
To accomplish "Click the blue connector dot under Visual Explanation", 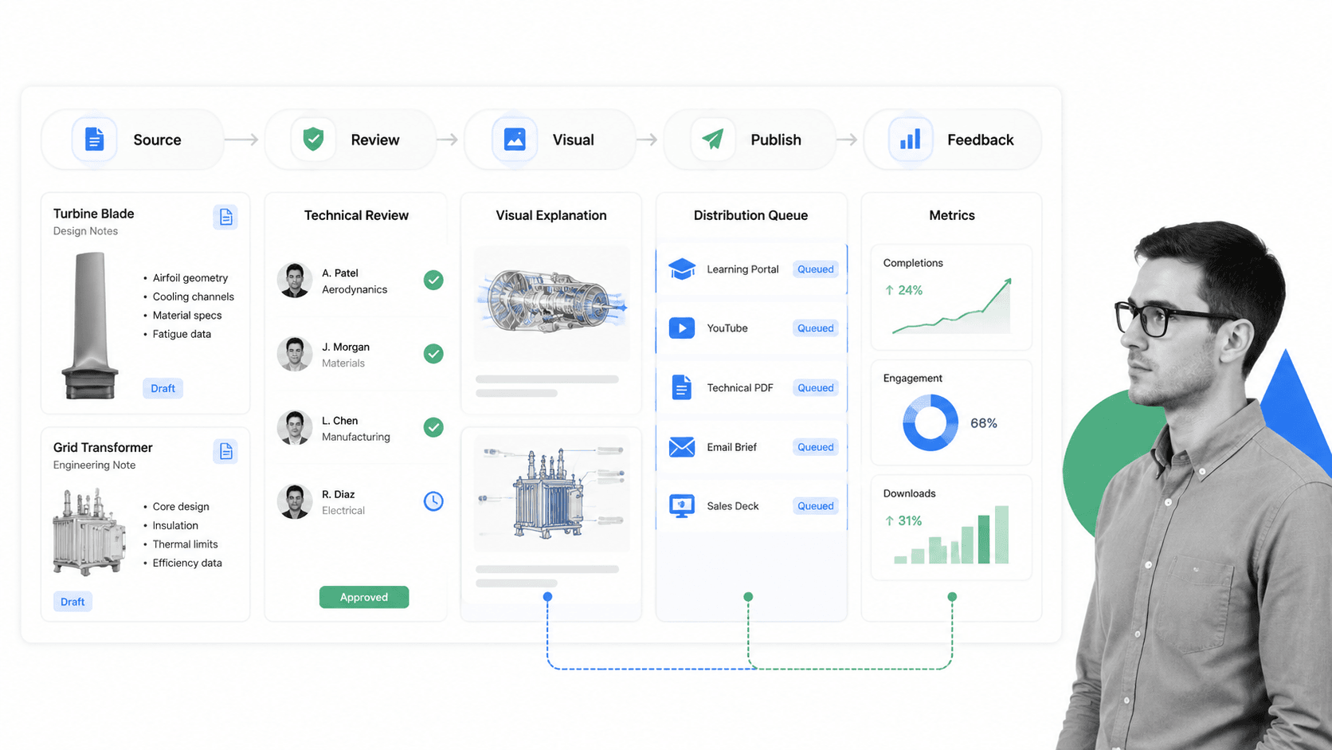I will [547, 596].
